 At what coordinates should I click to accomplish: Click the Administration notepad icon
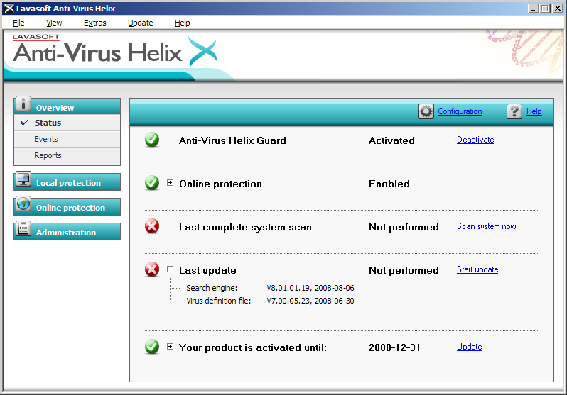click(x=23, y=229)
